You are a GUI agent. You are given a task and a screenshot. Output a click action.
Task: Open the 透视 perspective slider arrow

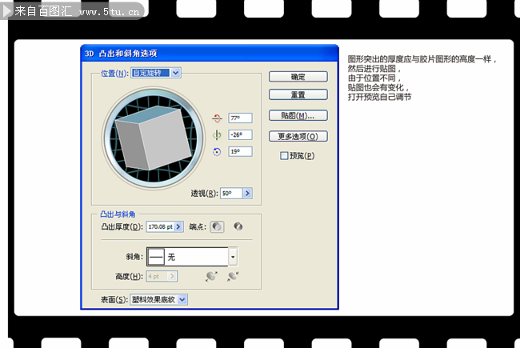tap(247, 193)
